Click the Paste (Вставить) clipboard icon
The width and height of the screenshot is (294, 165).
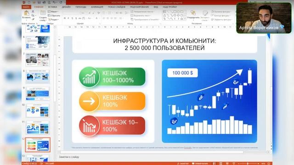point(27,13)
